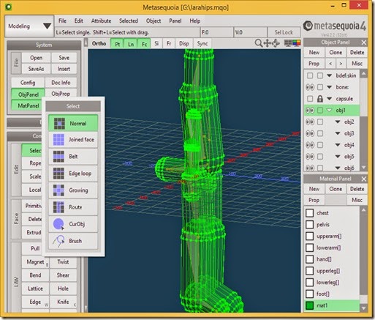Click the capsule object lock icon
This screenshot has width=375, height=320.
click(x=320, y=99)
